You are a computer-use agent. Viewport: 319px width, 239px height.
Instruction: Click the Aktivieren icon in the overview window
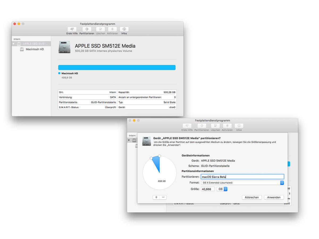pyautogui.click(x=112, y=29)
